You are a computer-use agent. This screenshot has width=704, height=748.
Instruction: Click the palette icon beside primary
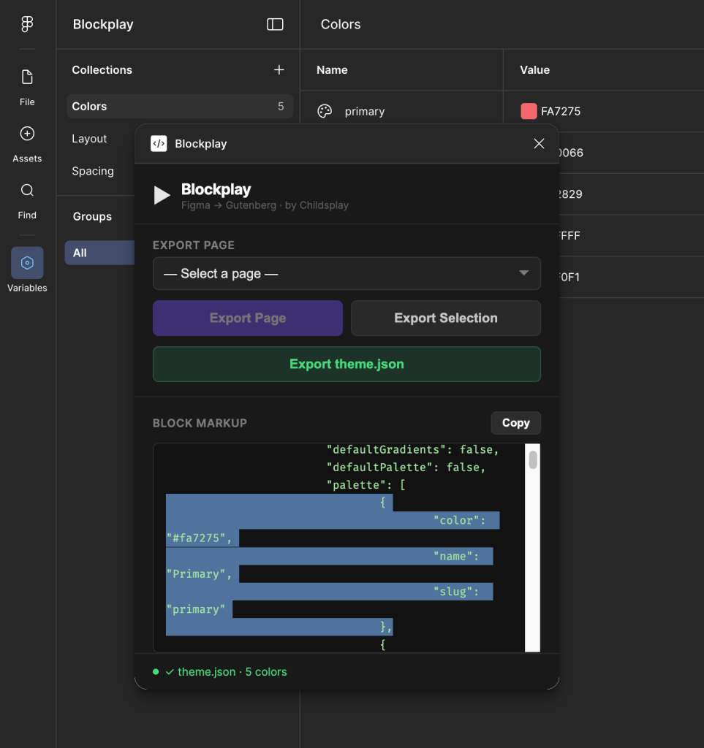pyautogui.click(x=325, y=111)
